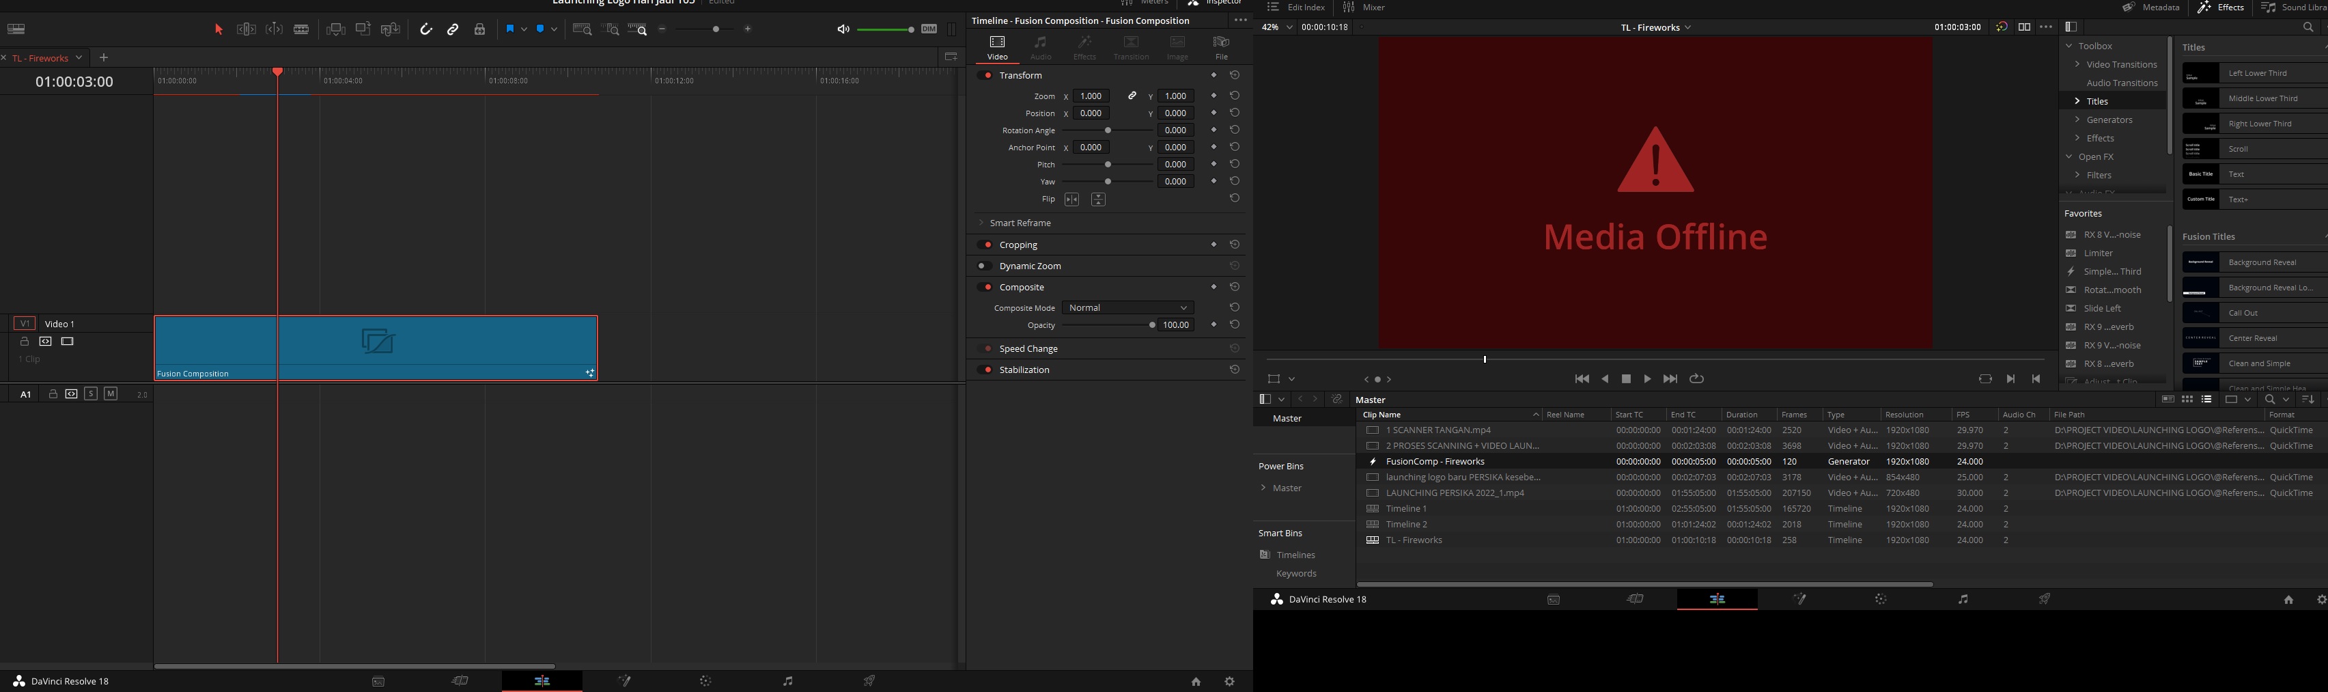The image size is (2328, 692).
Task: Open the TL - Fireworks tab dropdown
Action: pyautogui.click(x=79, y=58)
